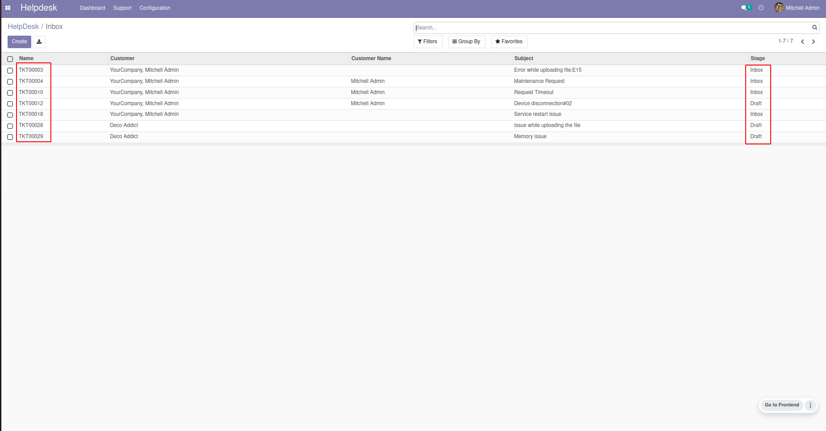The height and width of the screenshot is (431, 826).
Task: Click the Go to Frontend button
Action: click(x=781, y=405)
